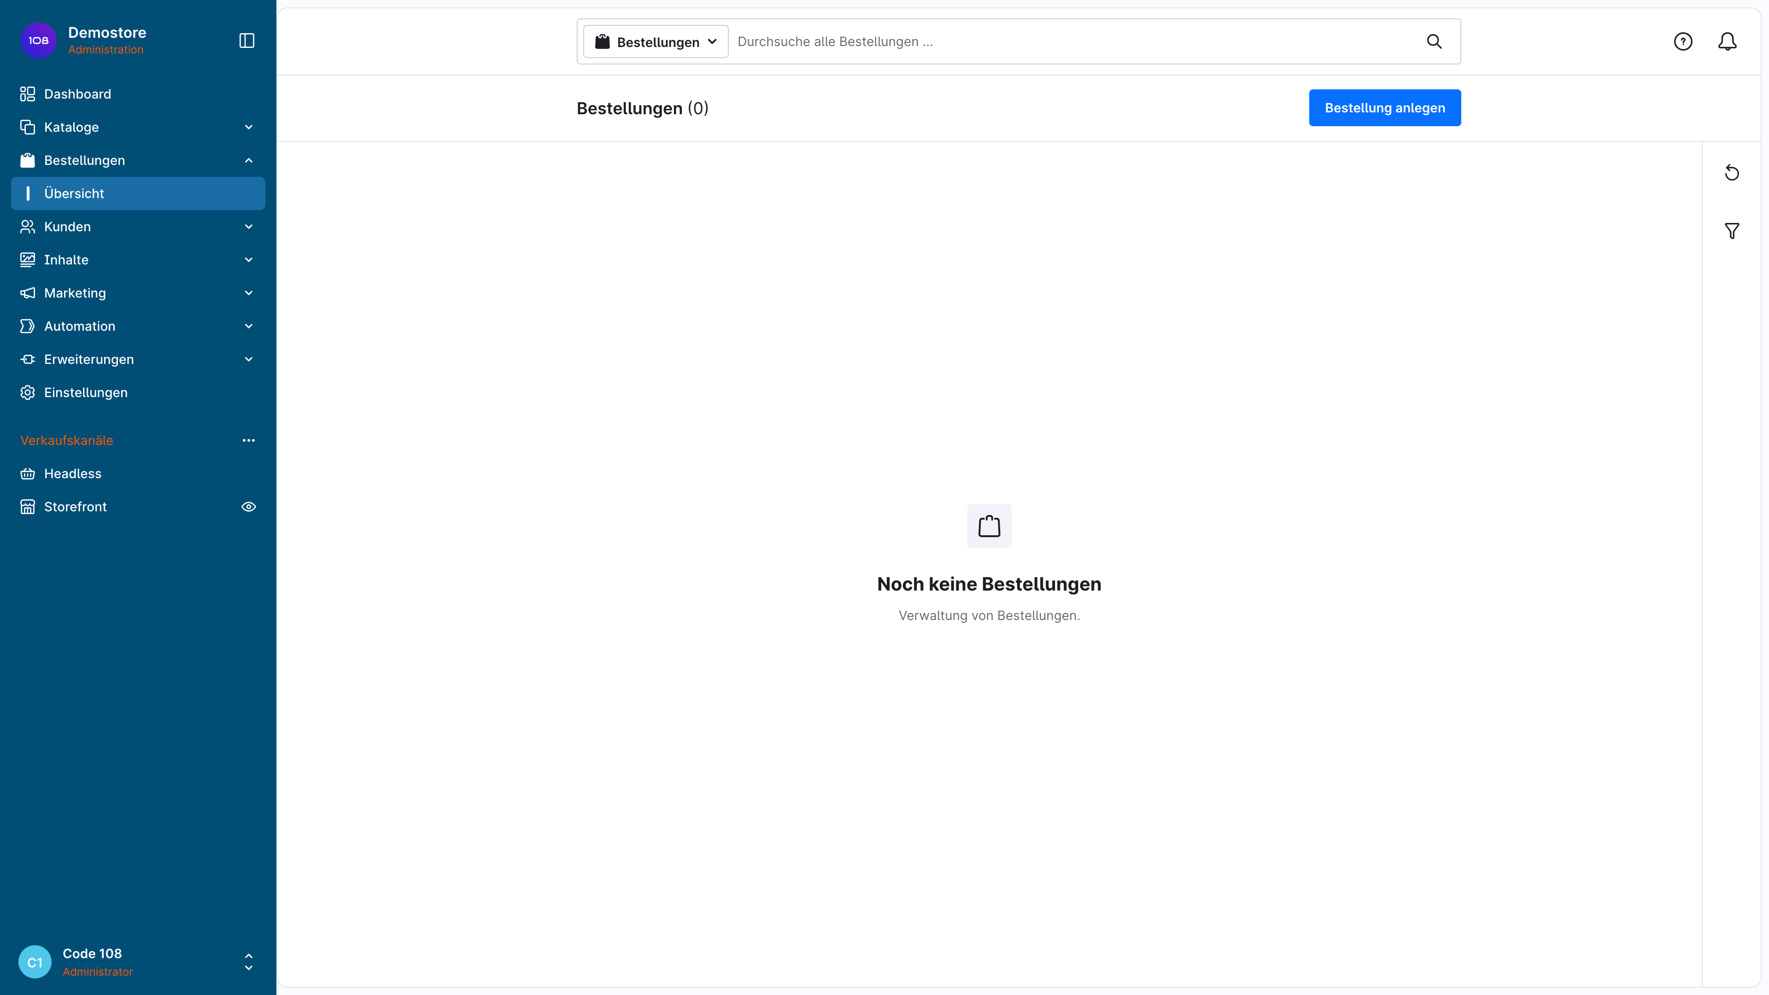Click the search magnifier icon

1434,41
